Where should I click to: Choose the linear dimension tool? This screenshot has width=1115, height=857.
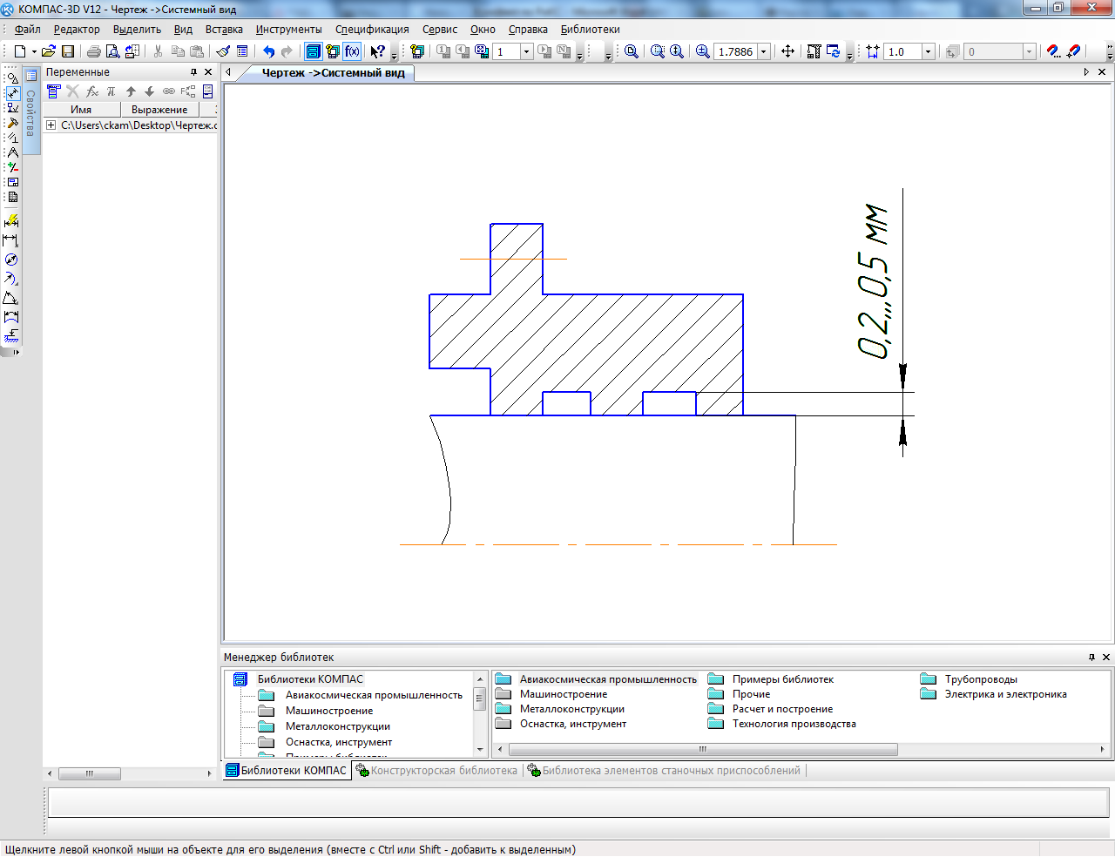(11, 240)
